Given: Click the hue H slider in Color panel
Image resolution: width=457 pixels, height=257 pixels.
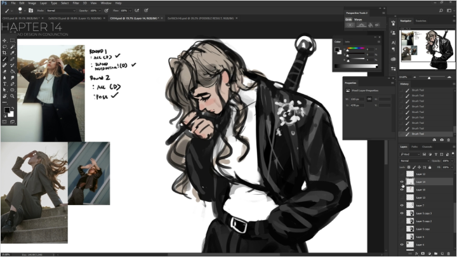Looking at the screenshot, I should 355,48.
